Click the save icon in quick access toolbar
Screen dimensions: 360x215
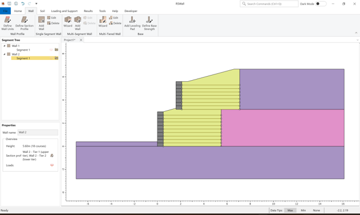[x=9, y=3]
